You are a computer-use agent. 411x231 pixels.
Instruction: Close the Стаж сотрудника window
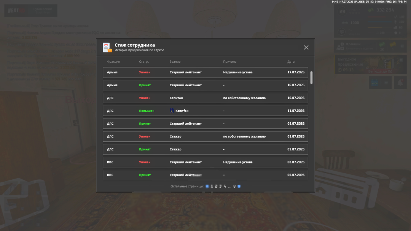[306, 47]
